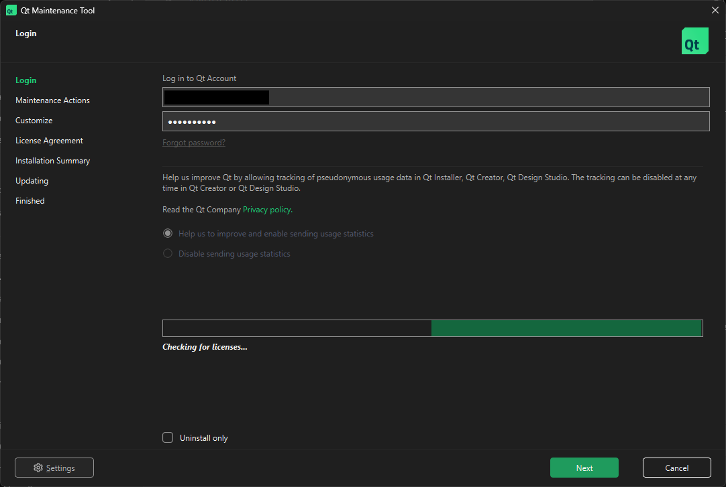This screenshot has width=726, height=487.
Task: Click the license check progress bar
Action: coord(433,328)
